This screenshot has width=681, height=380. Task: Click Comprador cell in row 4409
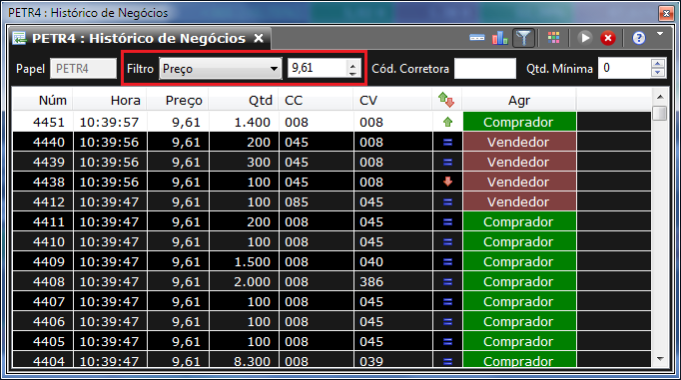click(519, 261)
